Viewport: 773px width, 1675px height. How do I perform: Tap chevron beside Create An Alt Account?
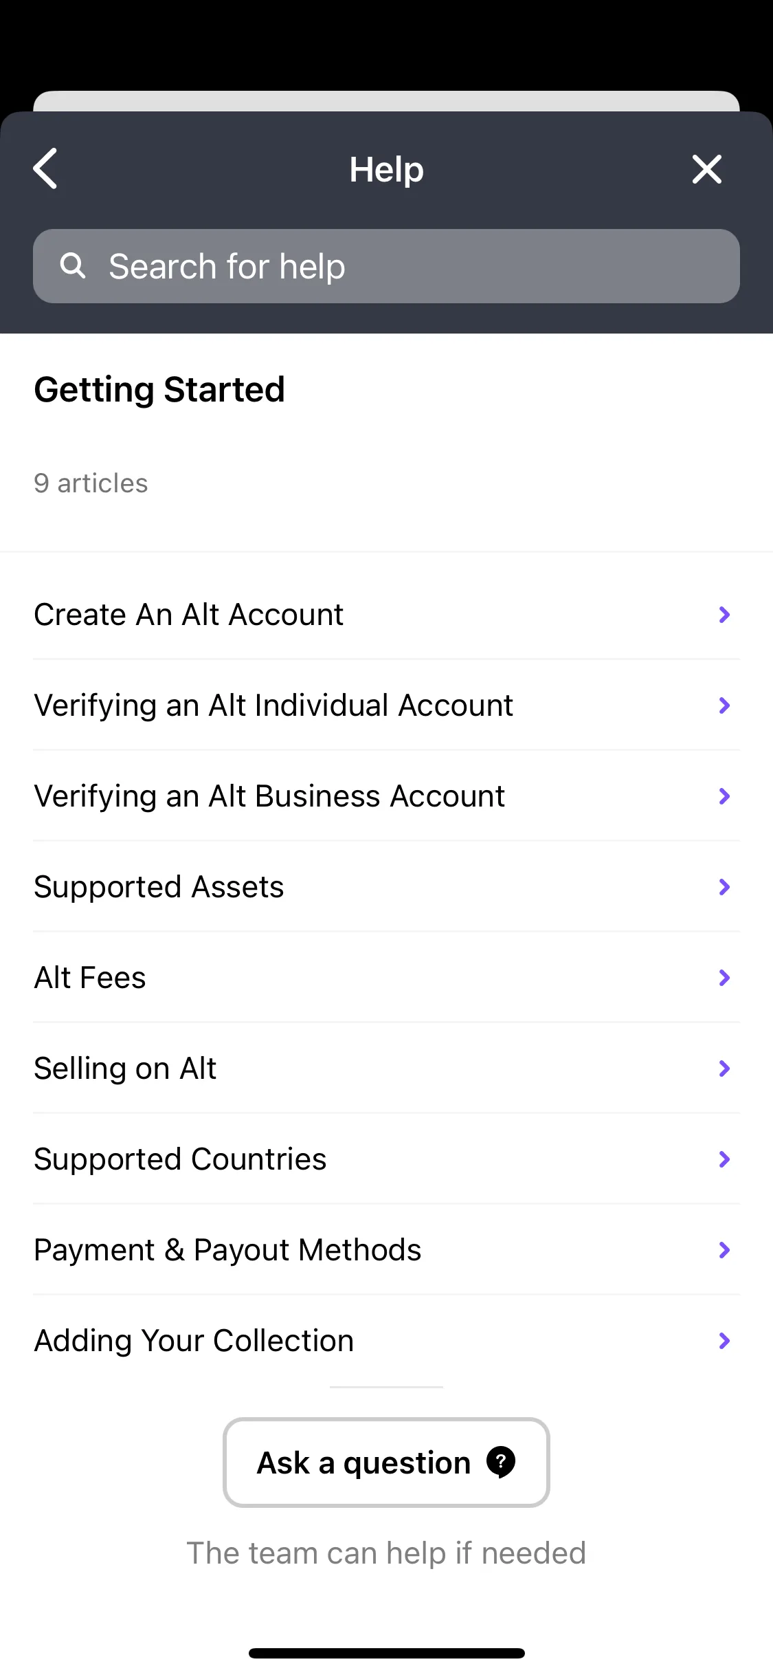pyautogui.click(x=724, y=615)
